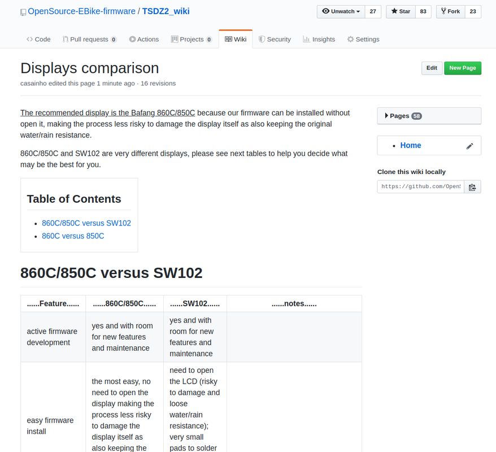Click the ......SW102...... column header
Viewport: 496px width, 452px height.
[x=195, y=303]
